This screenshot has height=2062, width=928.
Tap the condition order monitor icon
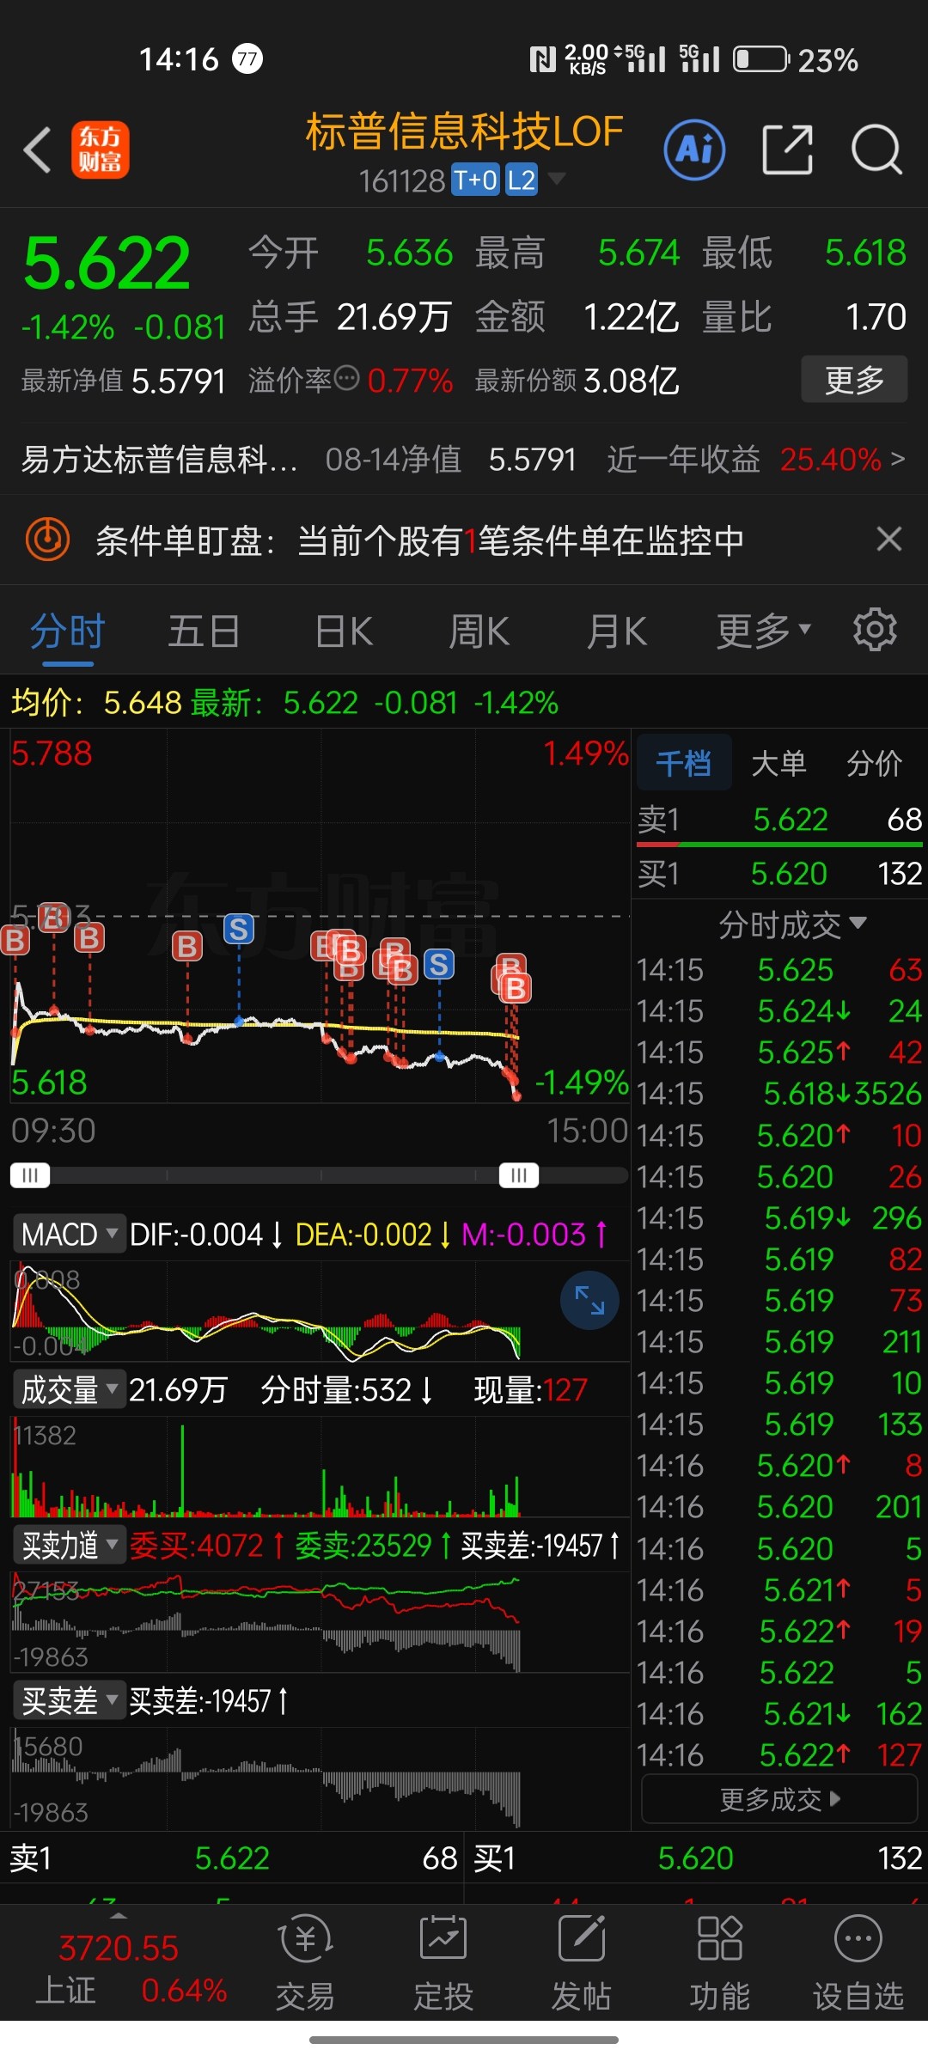47,540
